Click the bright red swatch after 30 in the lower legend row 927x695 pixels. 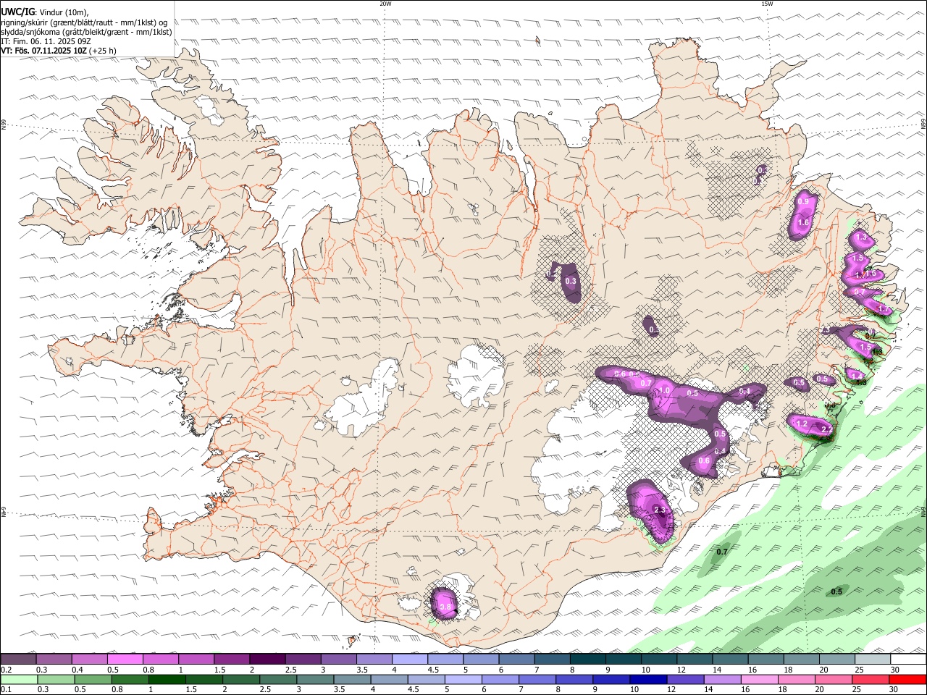pos(907,679)
